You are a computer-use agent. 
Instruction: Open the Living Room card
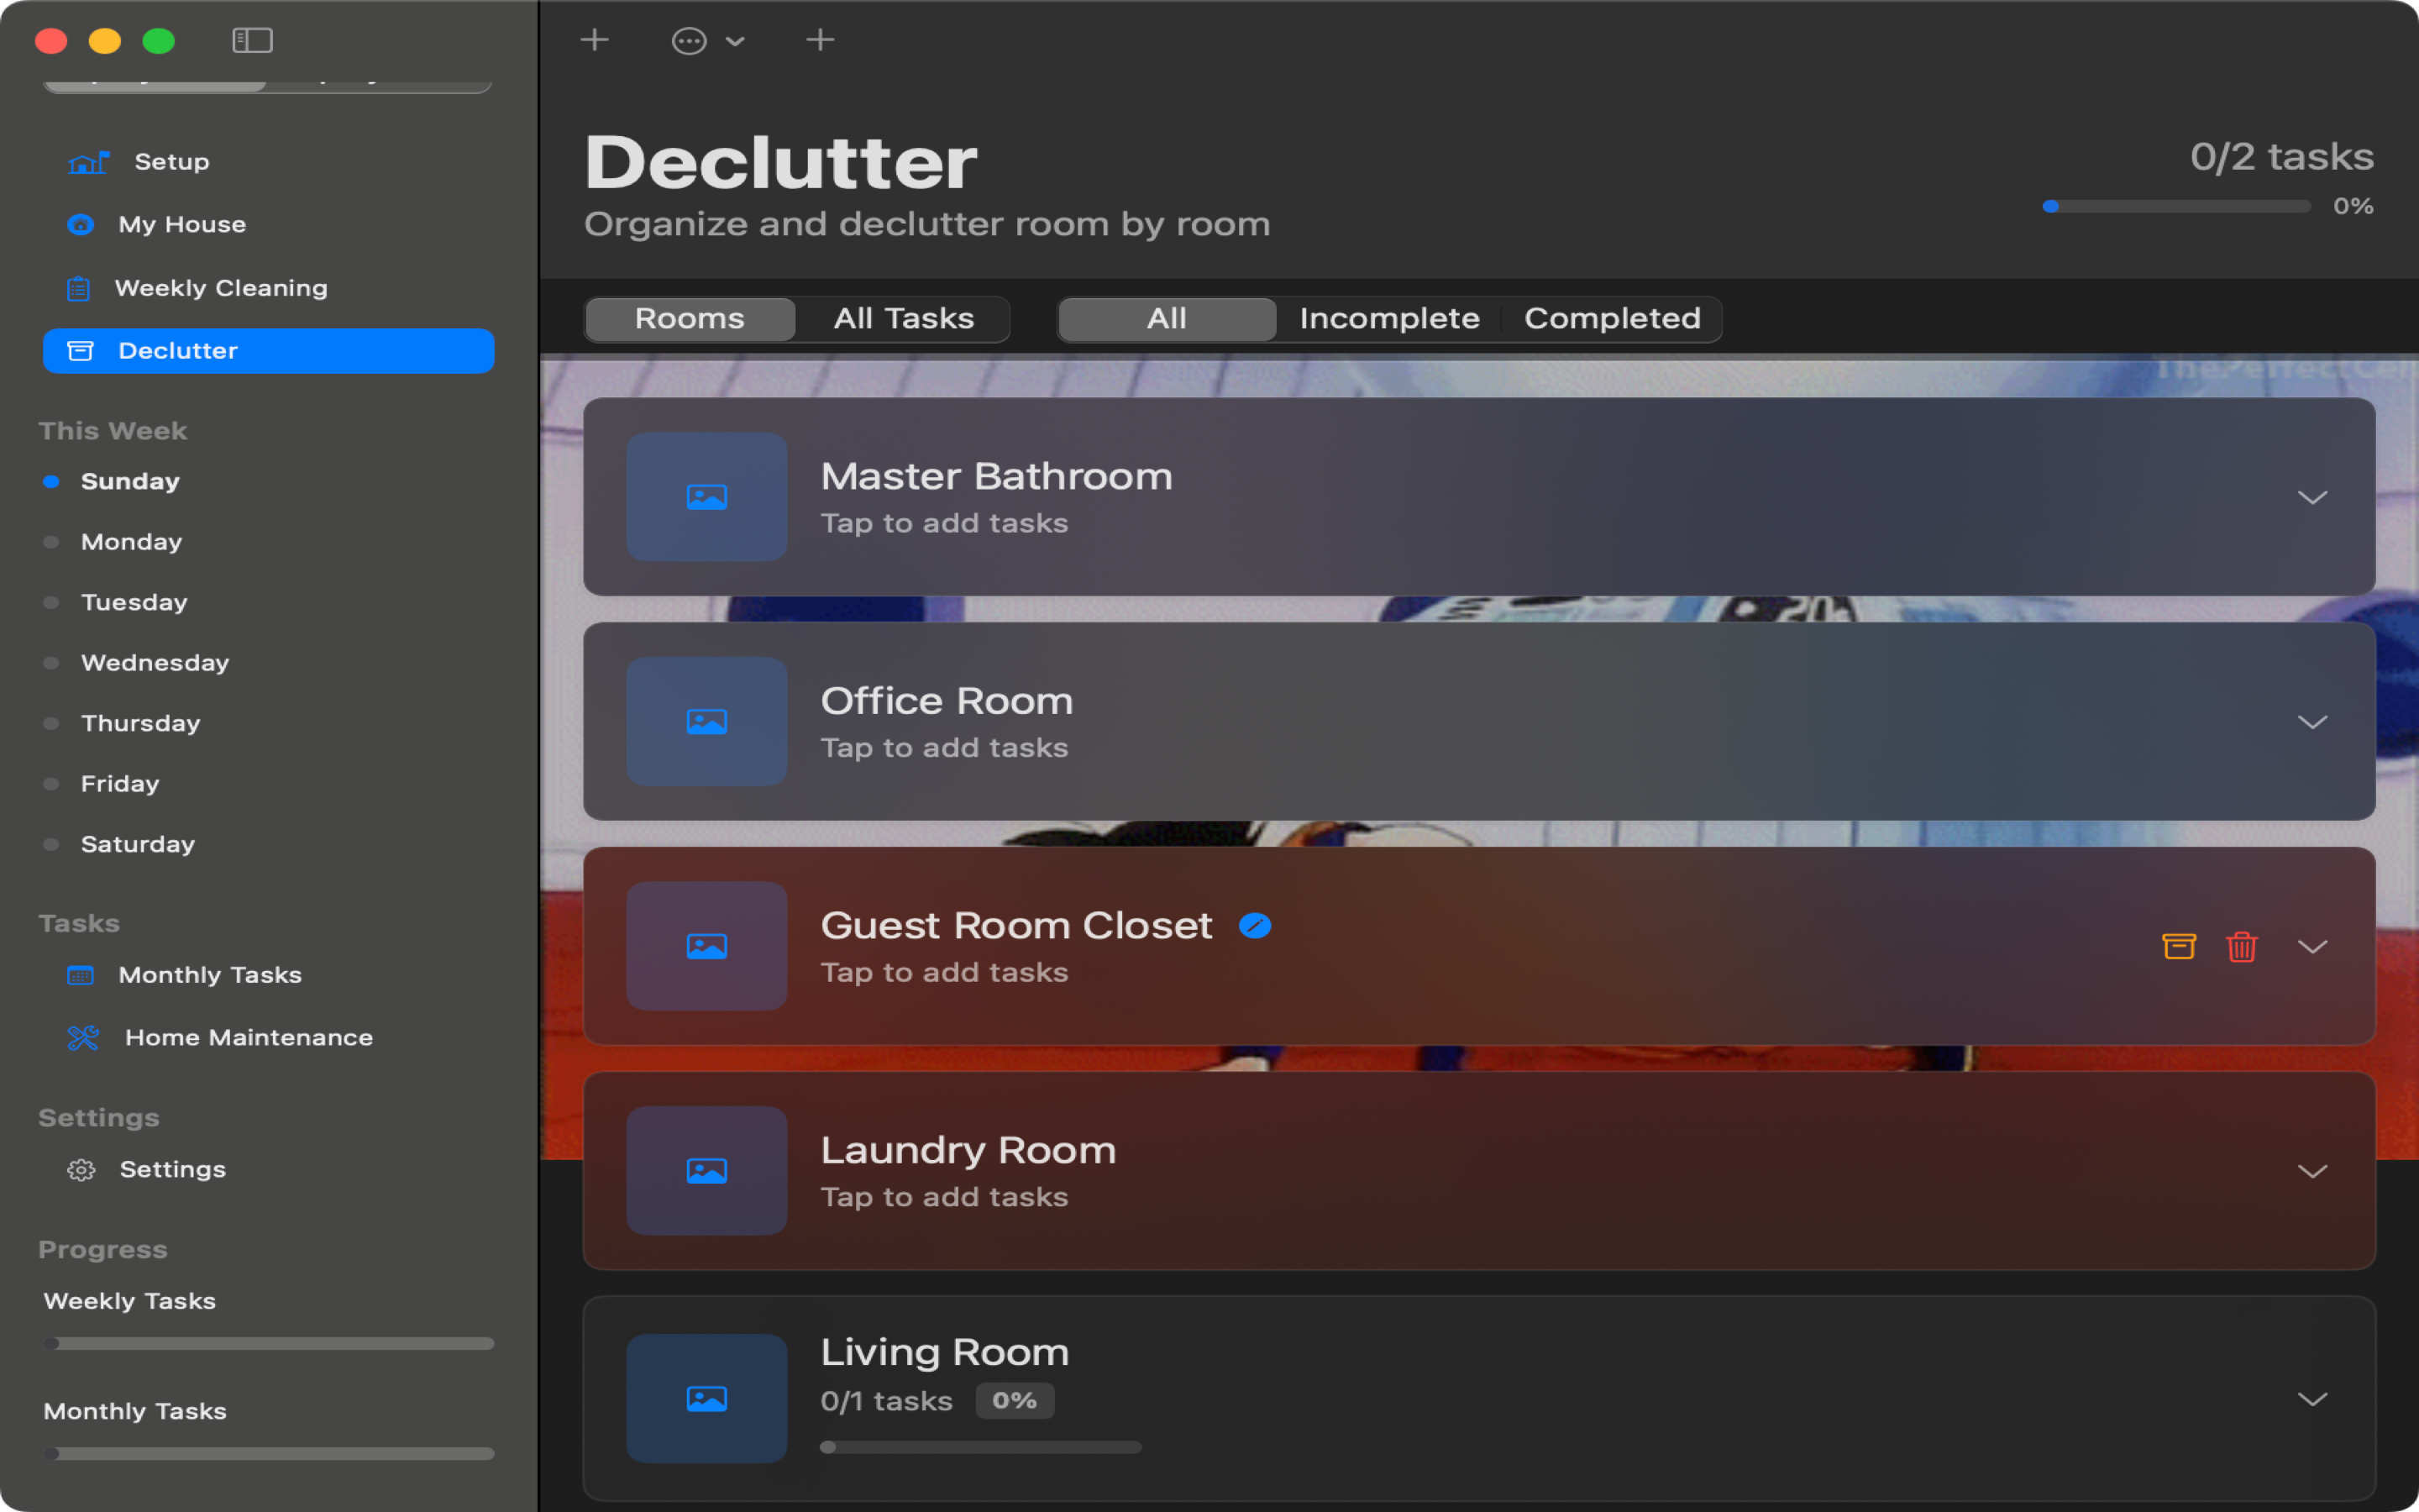click(1478, 1399)
